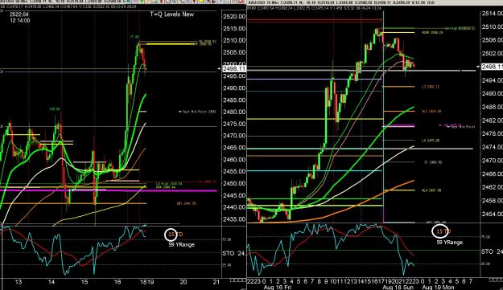Click the 2474.0 level on right price axis

[492, 147]
